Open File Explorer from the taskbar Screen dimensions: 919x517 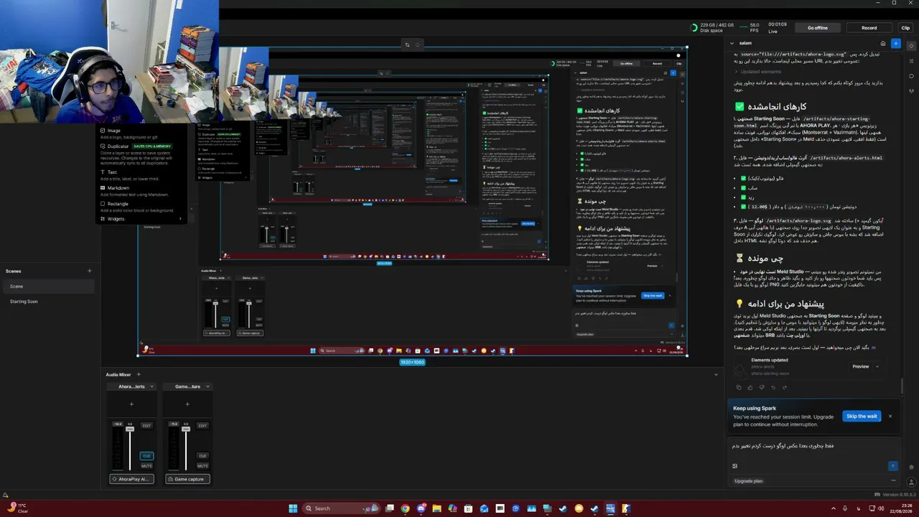pyautogui.click(x=437, y=508)
